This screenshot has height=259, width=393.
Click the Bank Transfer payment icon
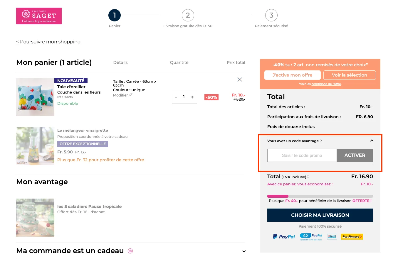[332, 236]
